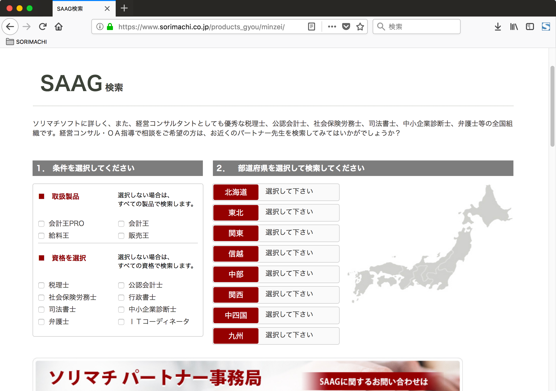Click the green secure connection padlock
Image resolution: width=556 pixels, height=391 pixels.
110,27
